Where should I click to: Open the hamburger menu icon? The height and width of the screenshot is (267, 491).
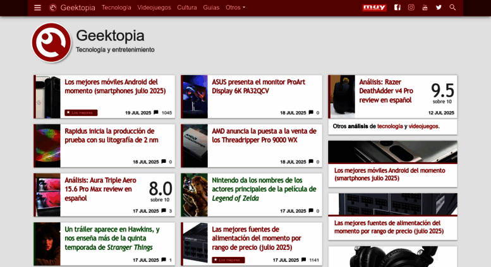pos(37,8)
